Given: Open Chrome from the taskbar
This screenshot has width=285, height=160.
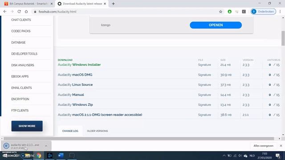Looking at the screenshot, I should [39, 156].
